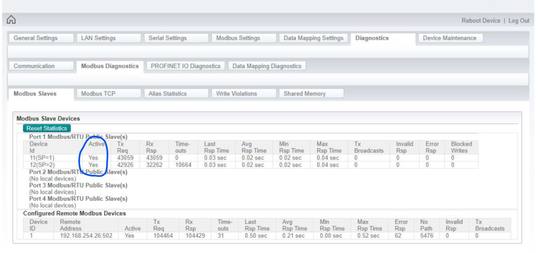Go to Data Mapping Settings tab
Screen dimensions: 546x253
(x=313, y=38)
